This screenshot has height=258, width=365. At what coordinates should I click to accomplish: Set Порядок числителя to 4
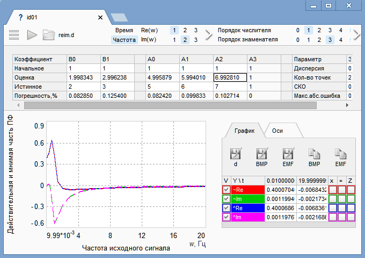pos(341,30)
